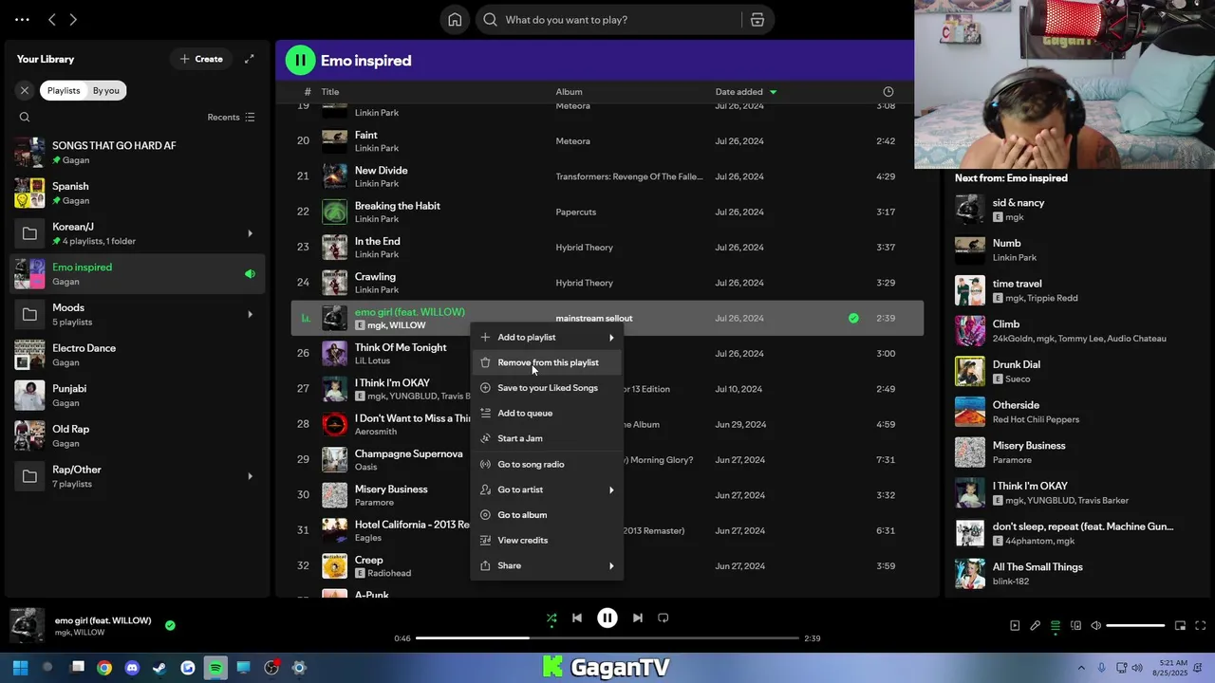1215x683 pixels.
Task: Choose Add to queue menu item
Action: tap(547, 413)
